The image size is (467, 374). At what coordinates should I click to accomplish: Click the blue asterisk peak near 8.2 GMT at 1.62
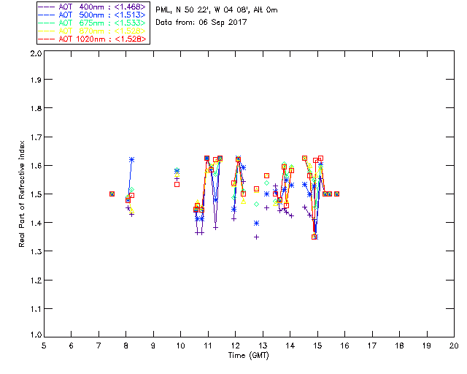pos(131,159)
